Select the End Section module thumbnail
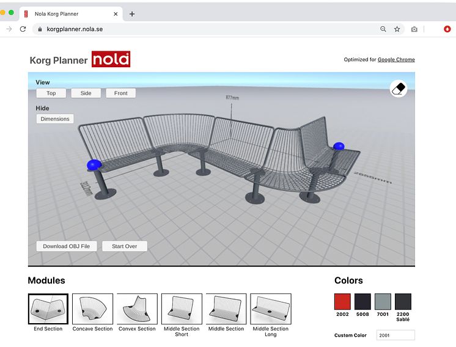456x347 pixels. (x=48, y=309)
